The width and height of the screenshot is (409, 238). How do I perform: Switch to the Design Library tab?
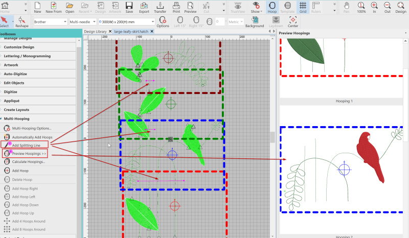pos(95,31)
